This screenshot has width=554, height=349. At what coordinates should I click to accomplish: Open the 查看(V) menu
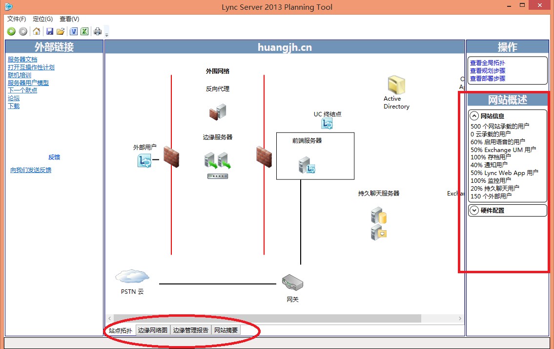(69, 19)
